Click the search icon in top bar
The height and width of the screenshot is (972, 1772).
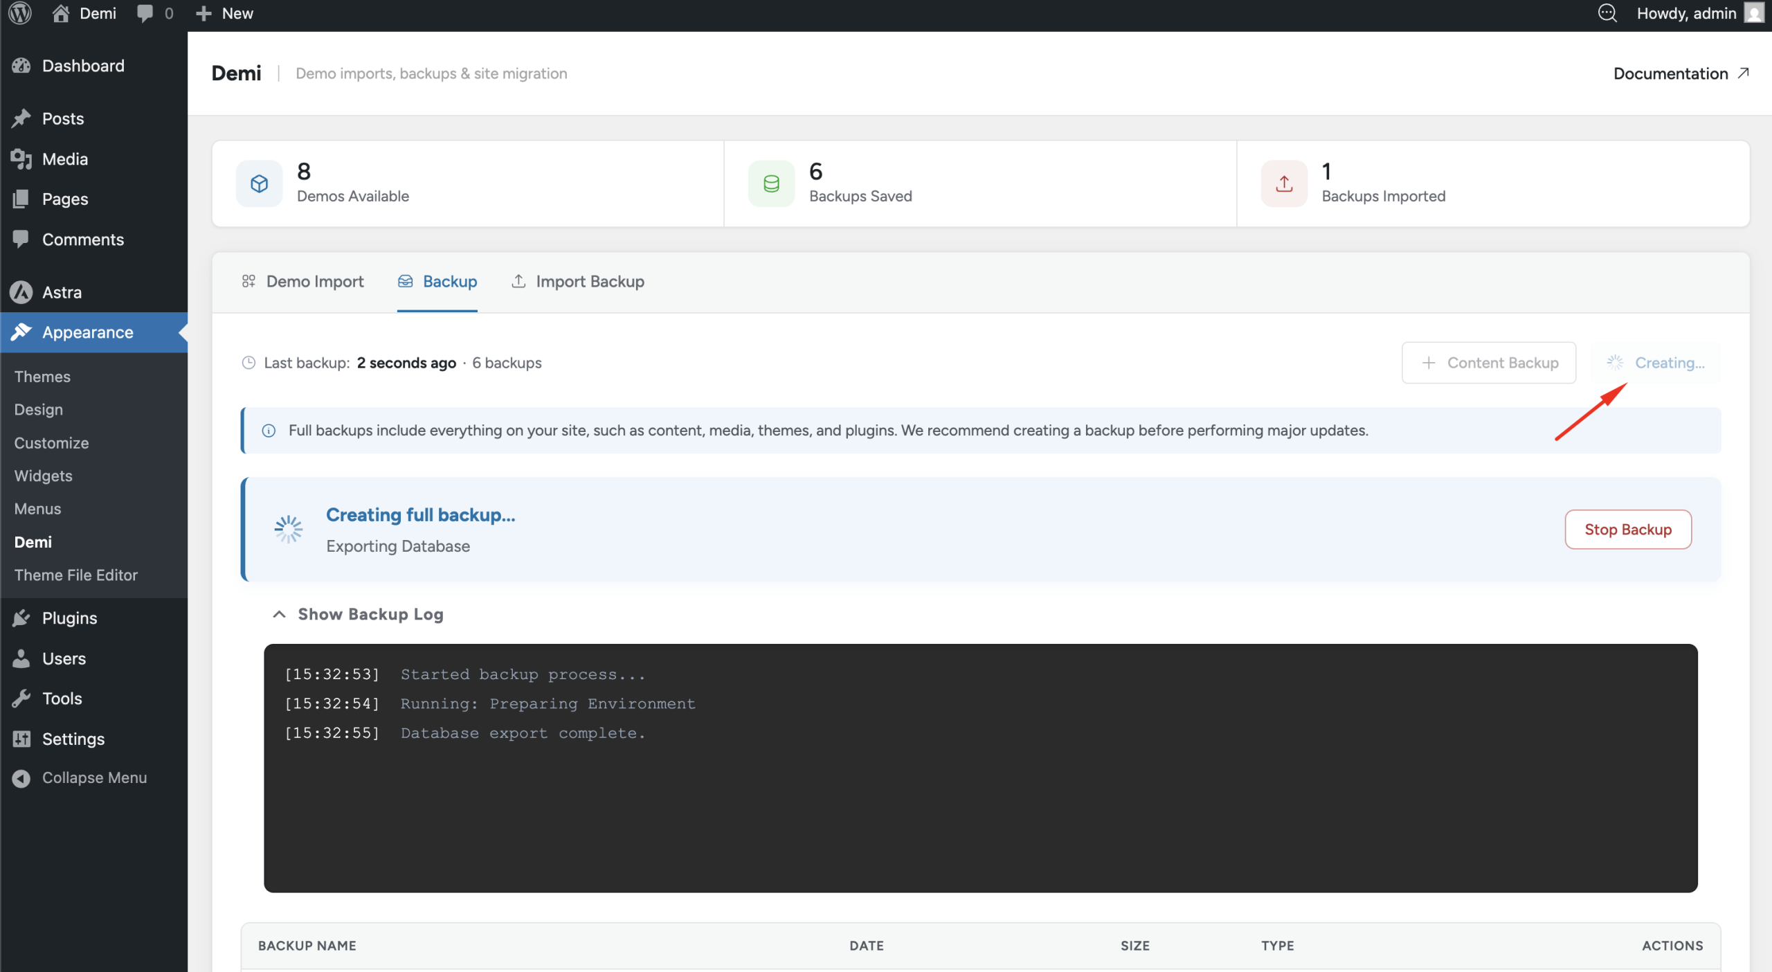pyautogui.click(x=1607, y=13)
